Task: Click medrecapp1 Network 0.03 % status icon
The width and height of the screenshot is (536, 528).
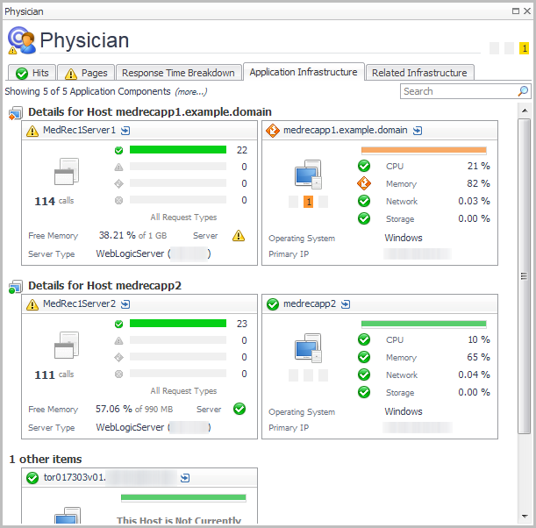Action: click(364, 201)
